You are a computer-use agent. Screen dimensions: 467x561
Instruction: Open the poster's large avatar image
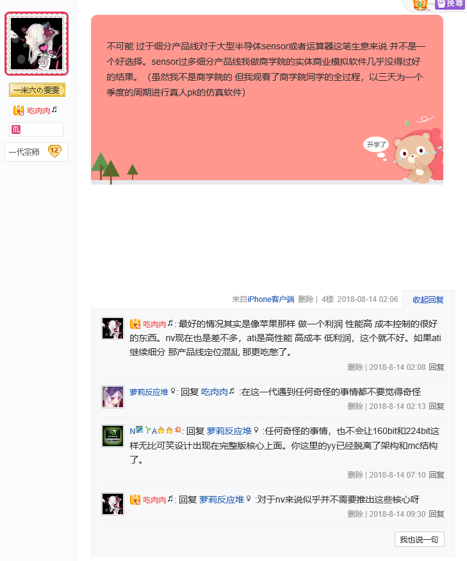point(37,44)
